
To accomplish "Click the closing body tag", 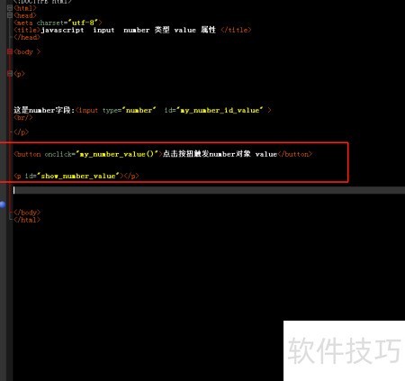I will 27,213.
